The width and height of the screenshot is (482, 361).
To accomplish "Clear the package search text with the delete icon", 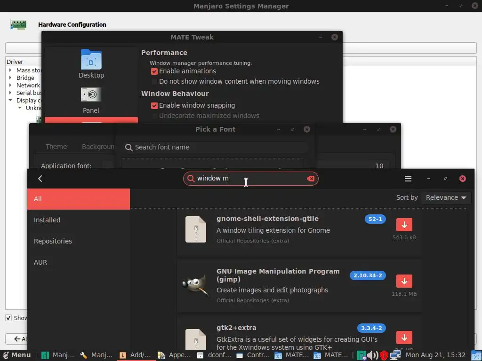I will pyautogui.click(x=311, y=179).
